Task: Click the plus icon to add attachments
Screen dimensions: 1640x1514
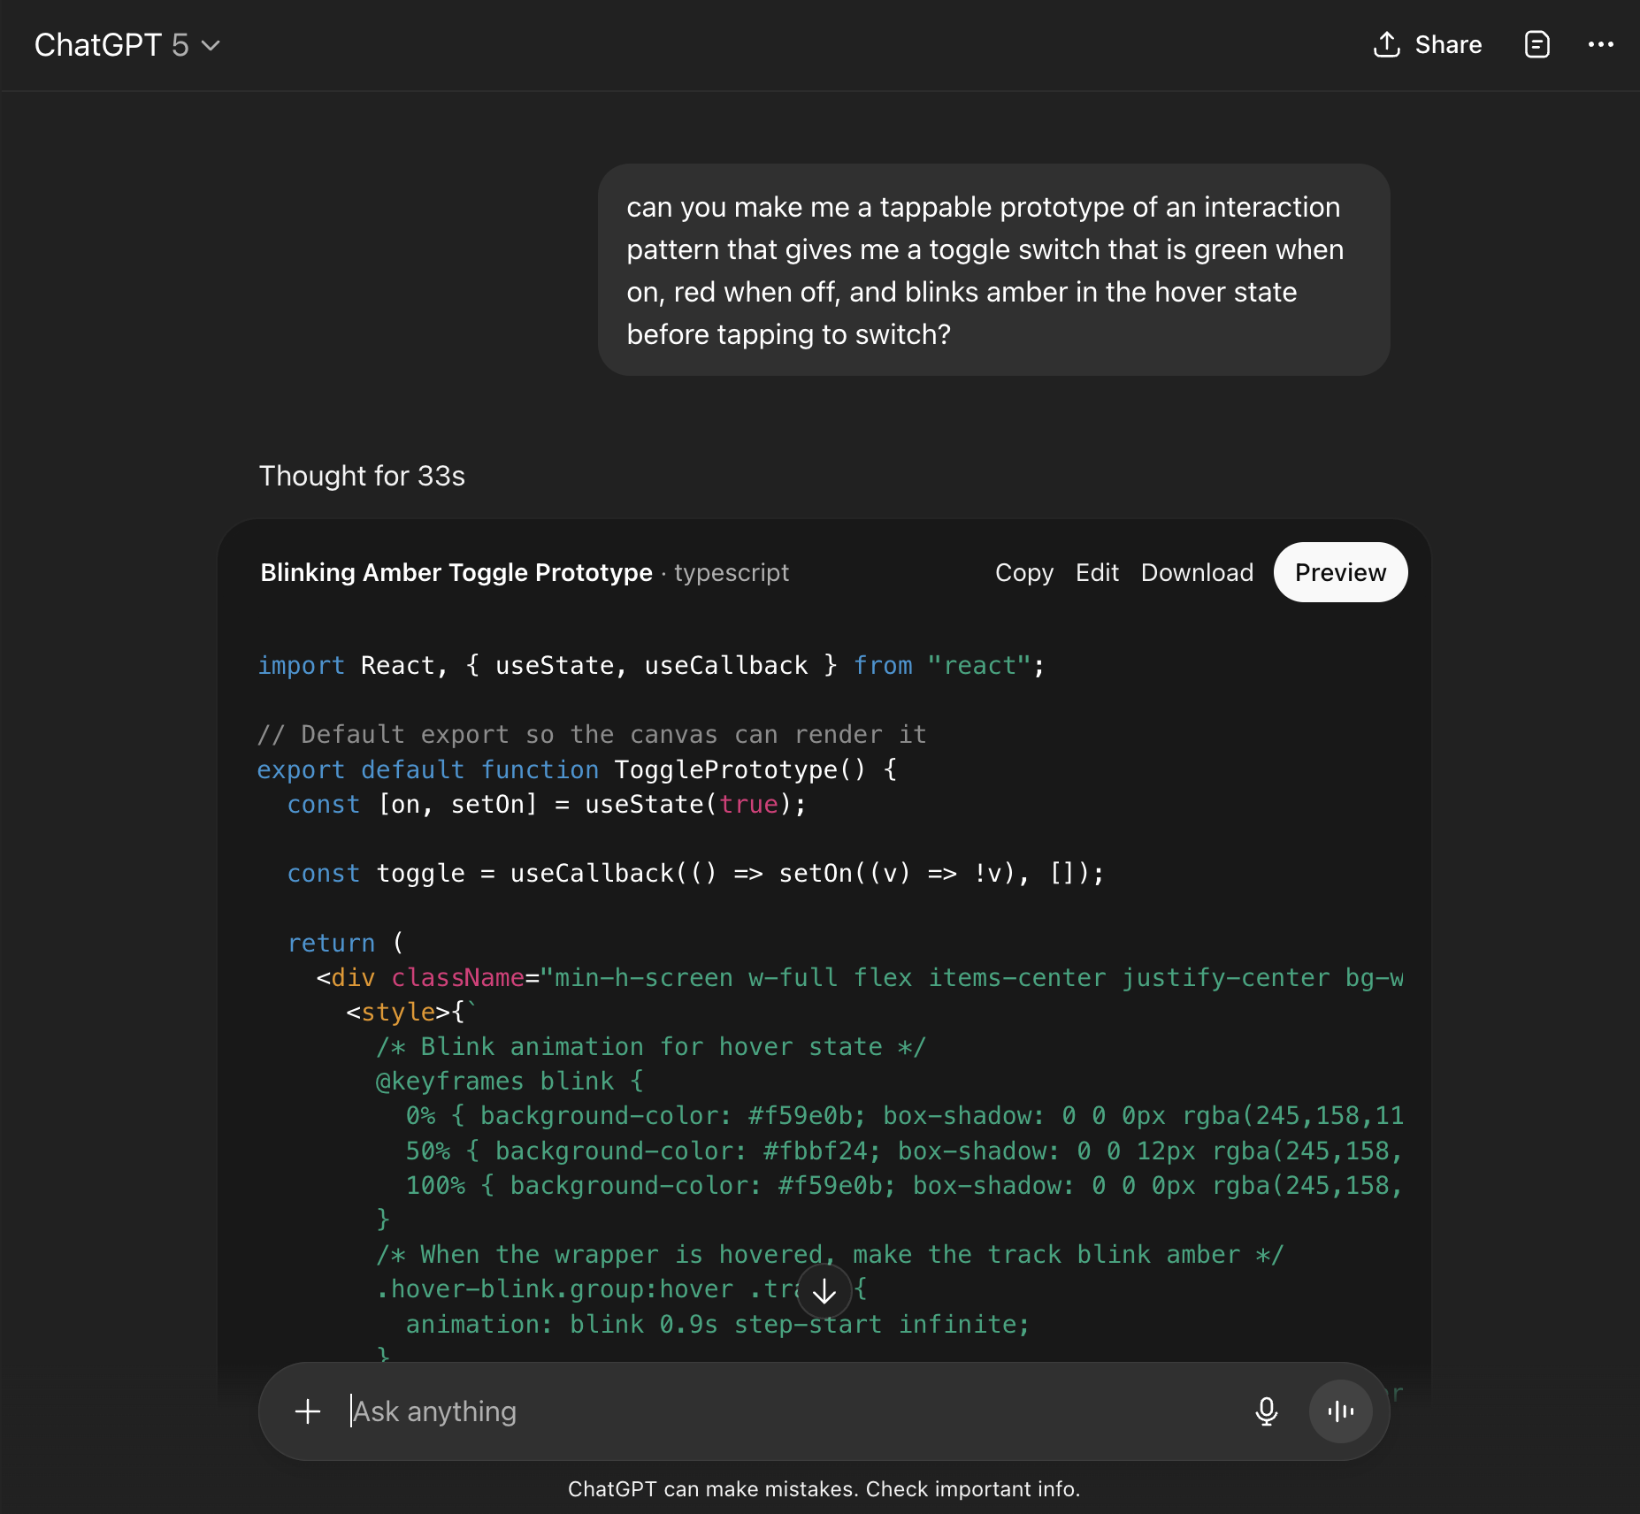Action: [308, 1411]
